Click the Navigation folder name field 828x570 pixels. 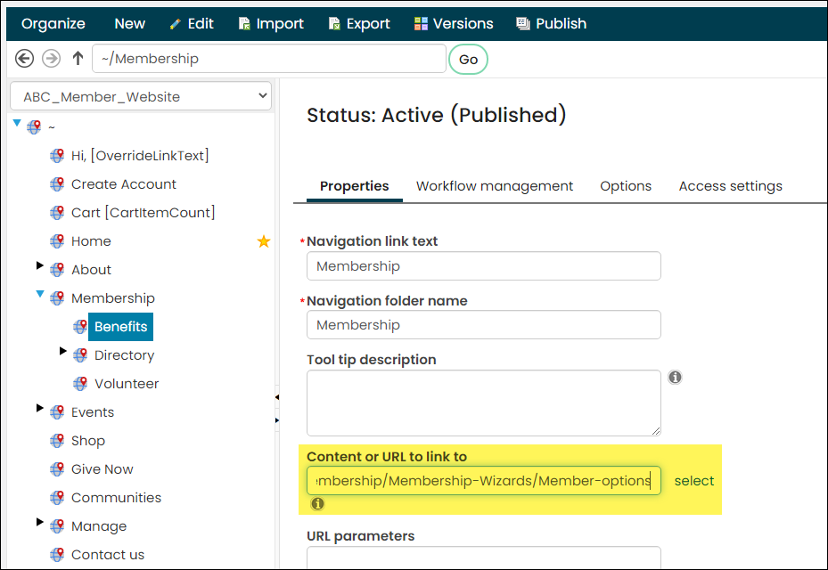484,324
